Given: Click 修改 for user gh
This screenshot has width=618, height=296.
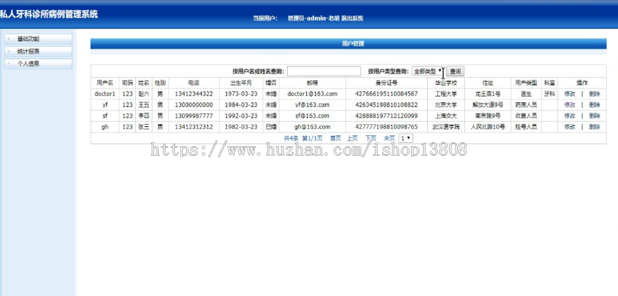Looking at the screenshot, I should pyautogui.click(x=569, y=127).
